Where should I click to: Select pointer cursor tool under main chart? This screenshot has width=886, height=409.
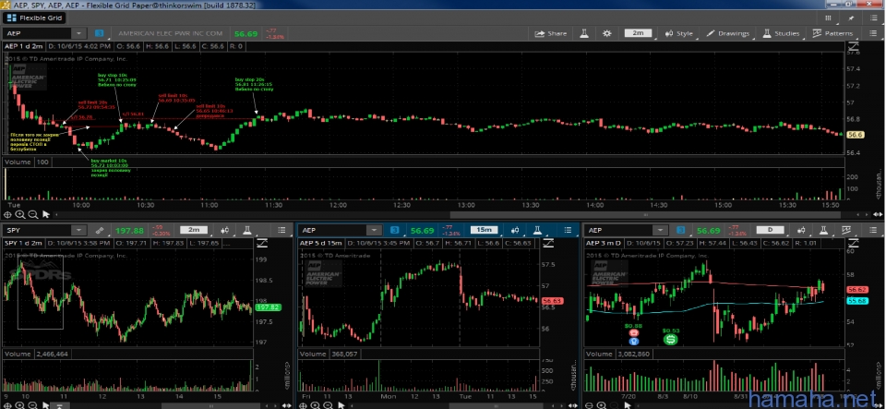(x=46, y=214)
